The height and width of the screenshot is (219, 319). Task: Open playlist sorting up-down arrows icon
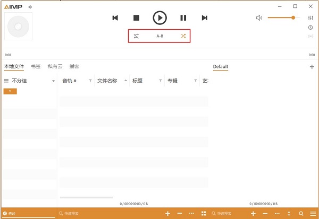(289, 214)
